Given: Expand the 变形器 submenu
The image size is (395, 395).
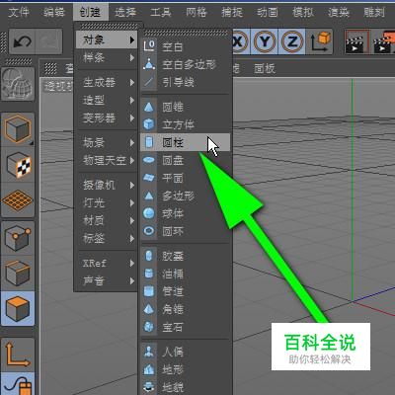Looking at the screenshot, I should [107, 118].
